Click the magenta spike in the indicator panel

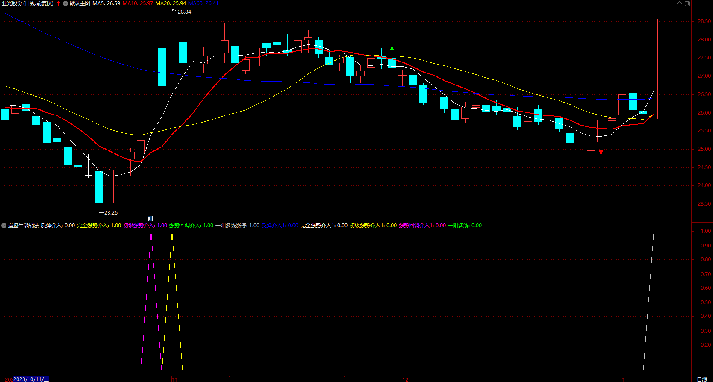(x=151, y=303)
